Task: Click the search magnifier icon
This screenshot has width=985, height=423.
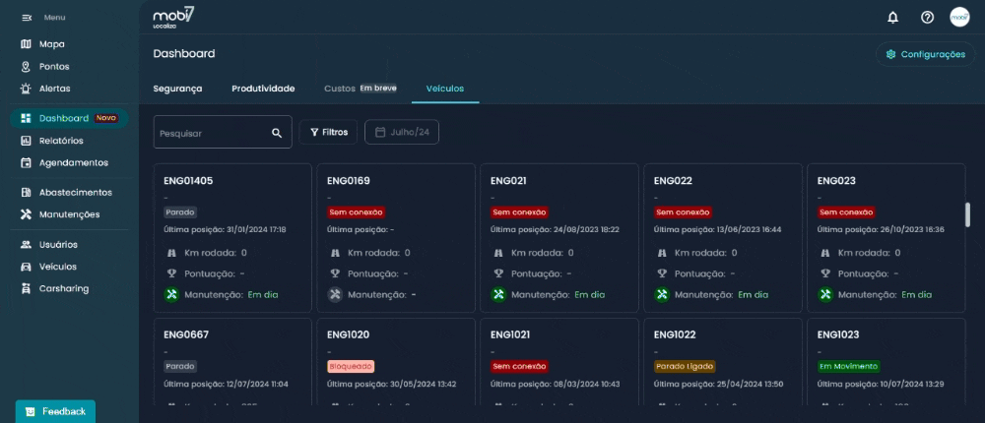Action: [277, 132]
